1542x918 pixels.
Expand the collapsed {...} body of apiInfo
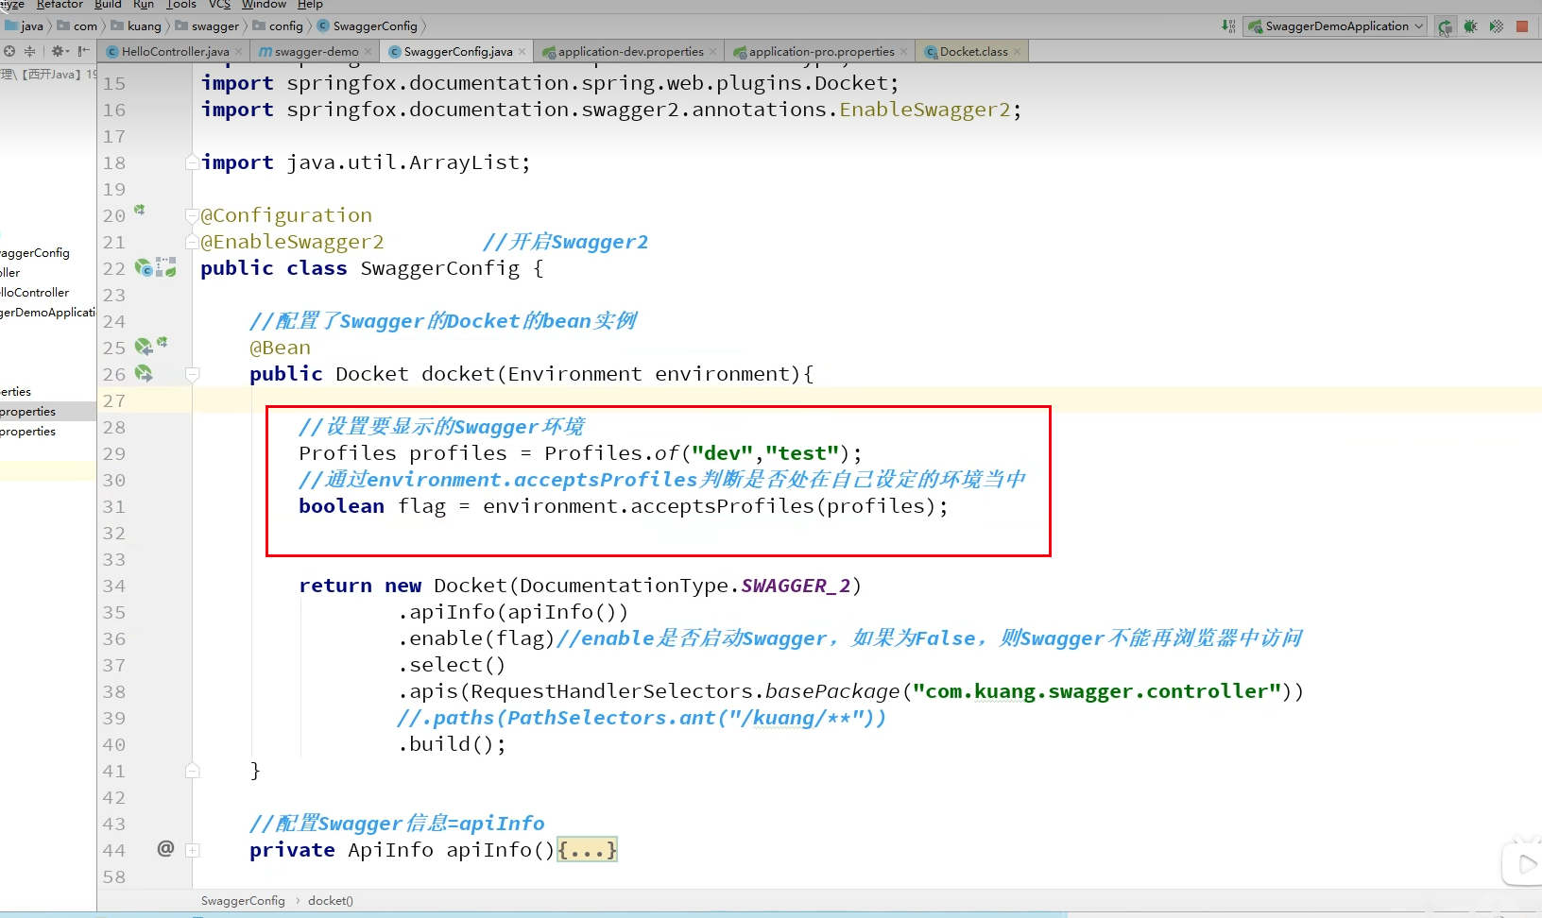pos(587,850)
